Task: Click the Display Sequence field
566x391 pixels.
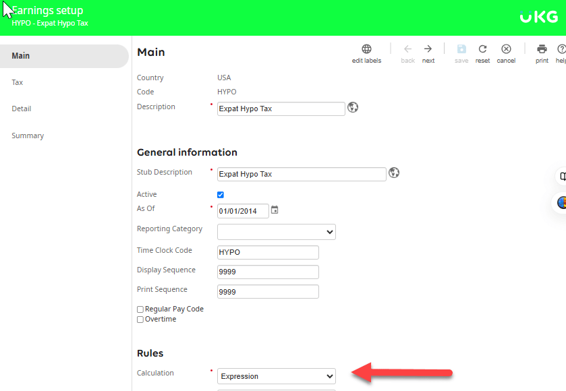Action: click(268, 272)
